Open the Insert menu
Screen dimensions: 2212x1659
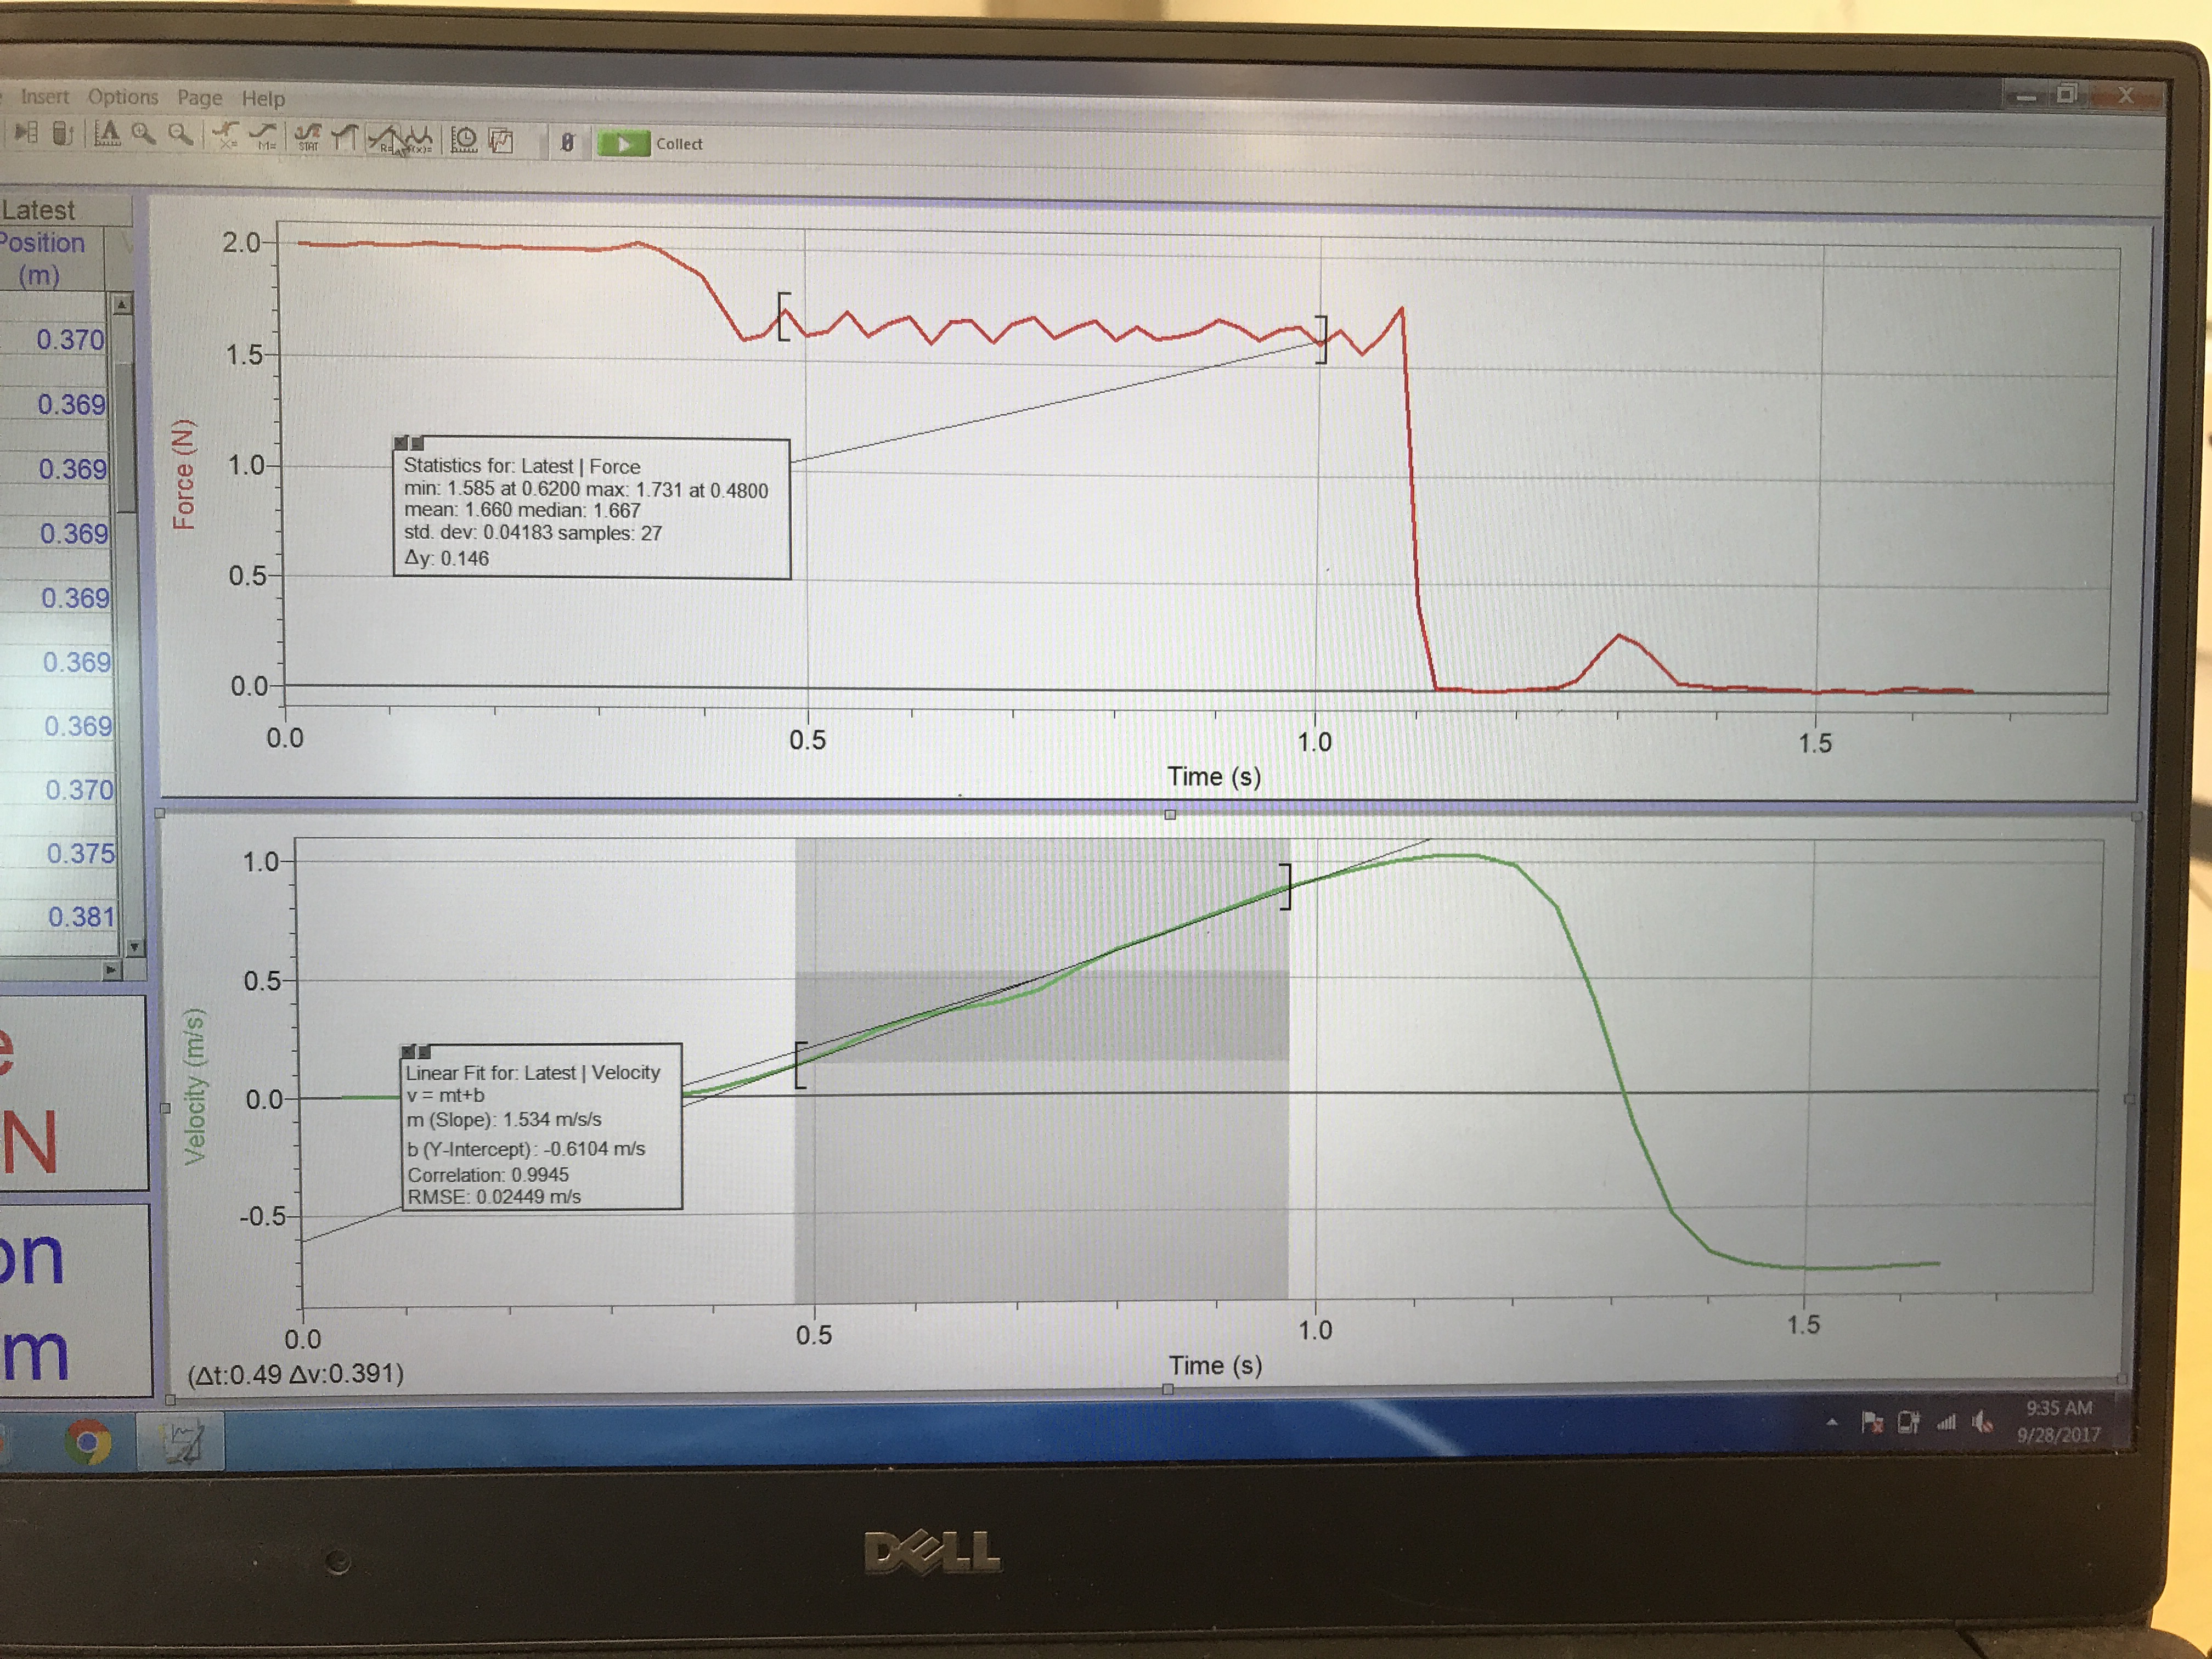[x=45, y=97]
